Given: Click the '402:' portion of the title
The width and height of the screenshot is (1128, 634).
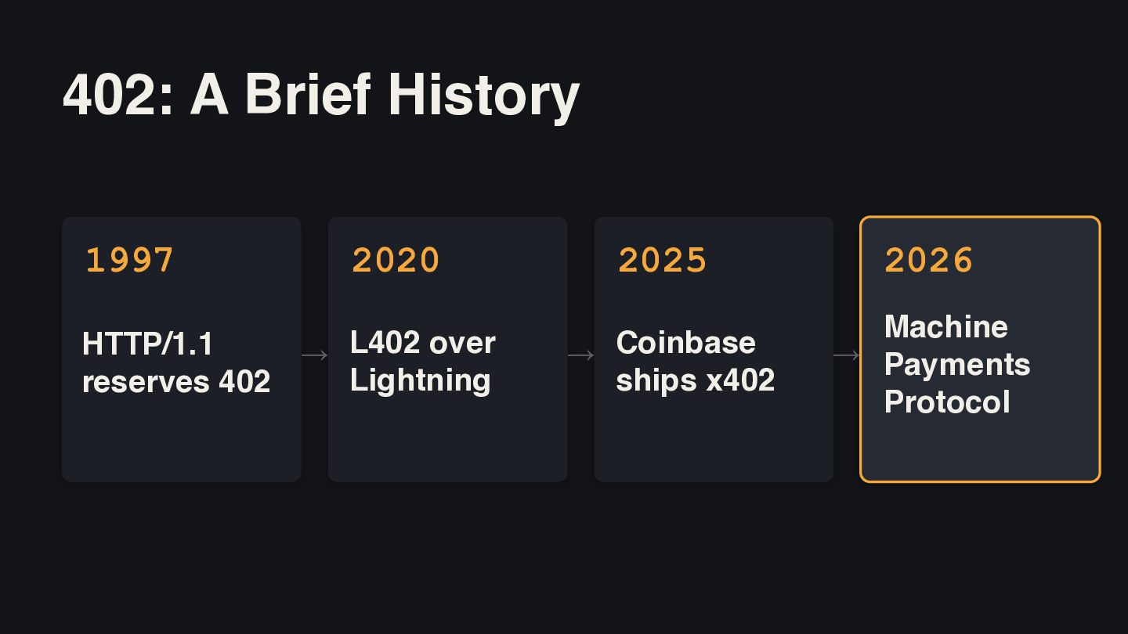Looking at the screenshot, I should tap(117, 95).
